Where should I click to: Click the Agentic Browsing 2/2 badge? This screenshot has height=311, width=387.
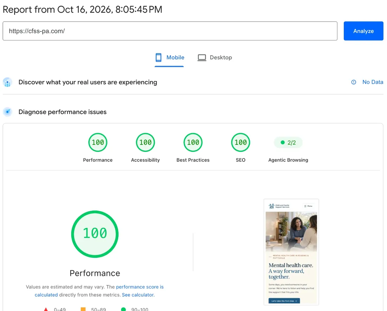[288, 142]
